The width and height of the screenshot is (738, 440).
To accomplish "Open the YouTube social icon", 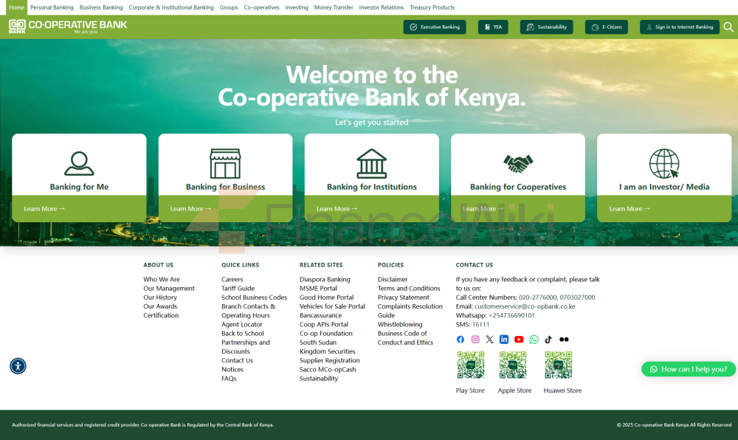I will (519, 340).
